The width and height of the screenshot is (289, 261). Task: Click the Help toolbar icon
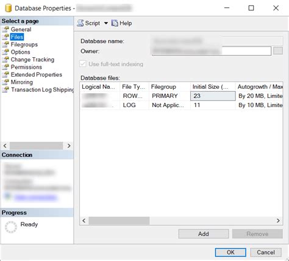115,23
